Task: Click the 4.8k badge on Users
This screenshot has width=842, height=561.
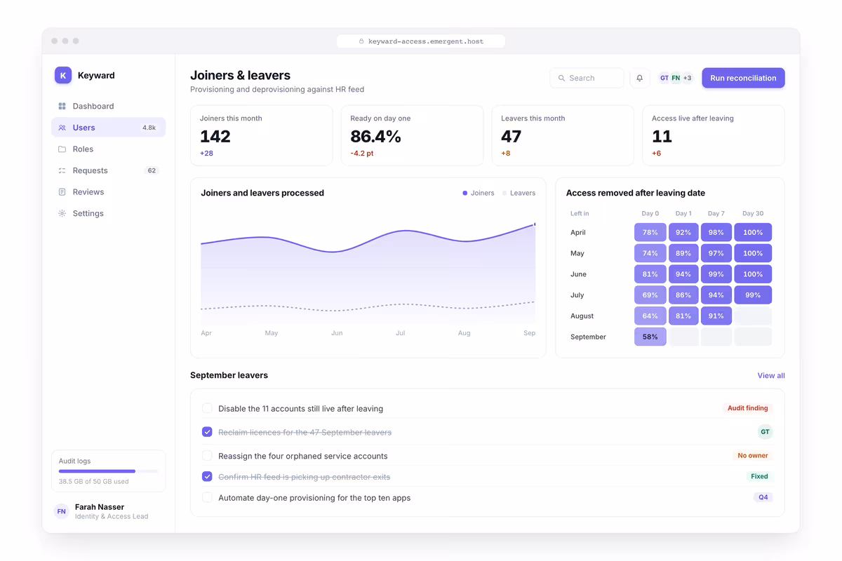Action: coord(149,128)
